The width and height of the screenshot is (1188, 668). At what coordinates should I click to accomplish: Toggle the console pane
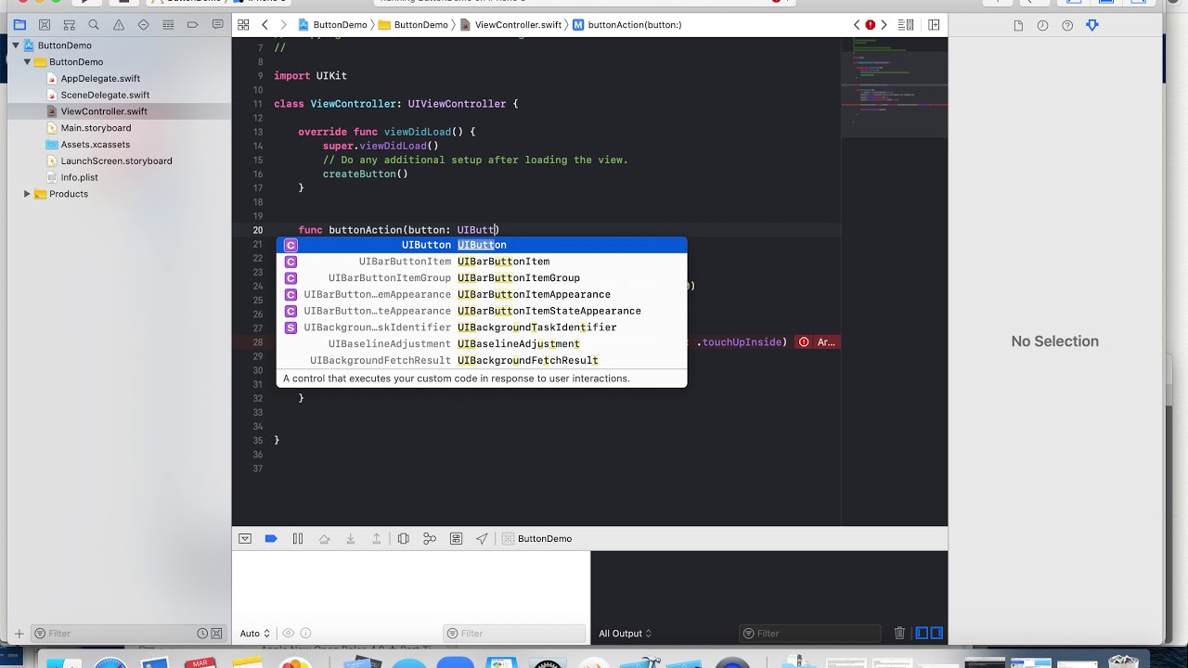(x=936, y=634)
